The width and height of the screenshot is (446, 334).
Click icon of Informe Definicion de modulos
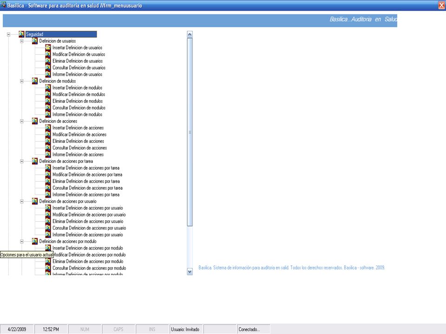pos(48,115)
